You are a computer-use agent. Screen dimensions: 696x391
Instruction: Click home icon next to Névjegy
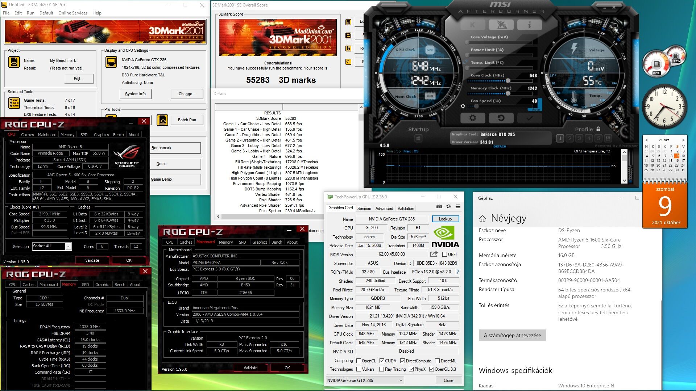pos(482,218)
